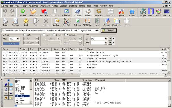Image resolution: width=172 pixels, height=108 pixels.
Task: Launch the Mapper tool
Action: pyautogui.click(x=143, y=13)
